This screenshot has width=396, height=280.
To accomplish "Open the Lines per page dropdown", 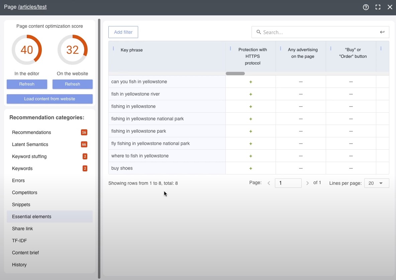I will (377, 183).
